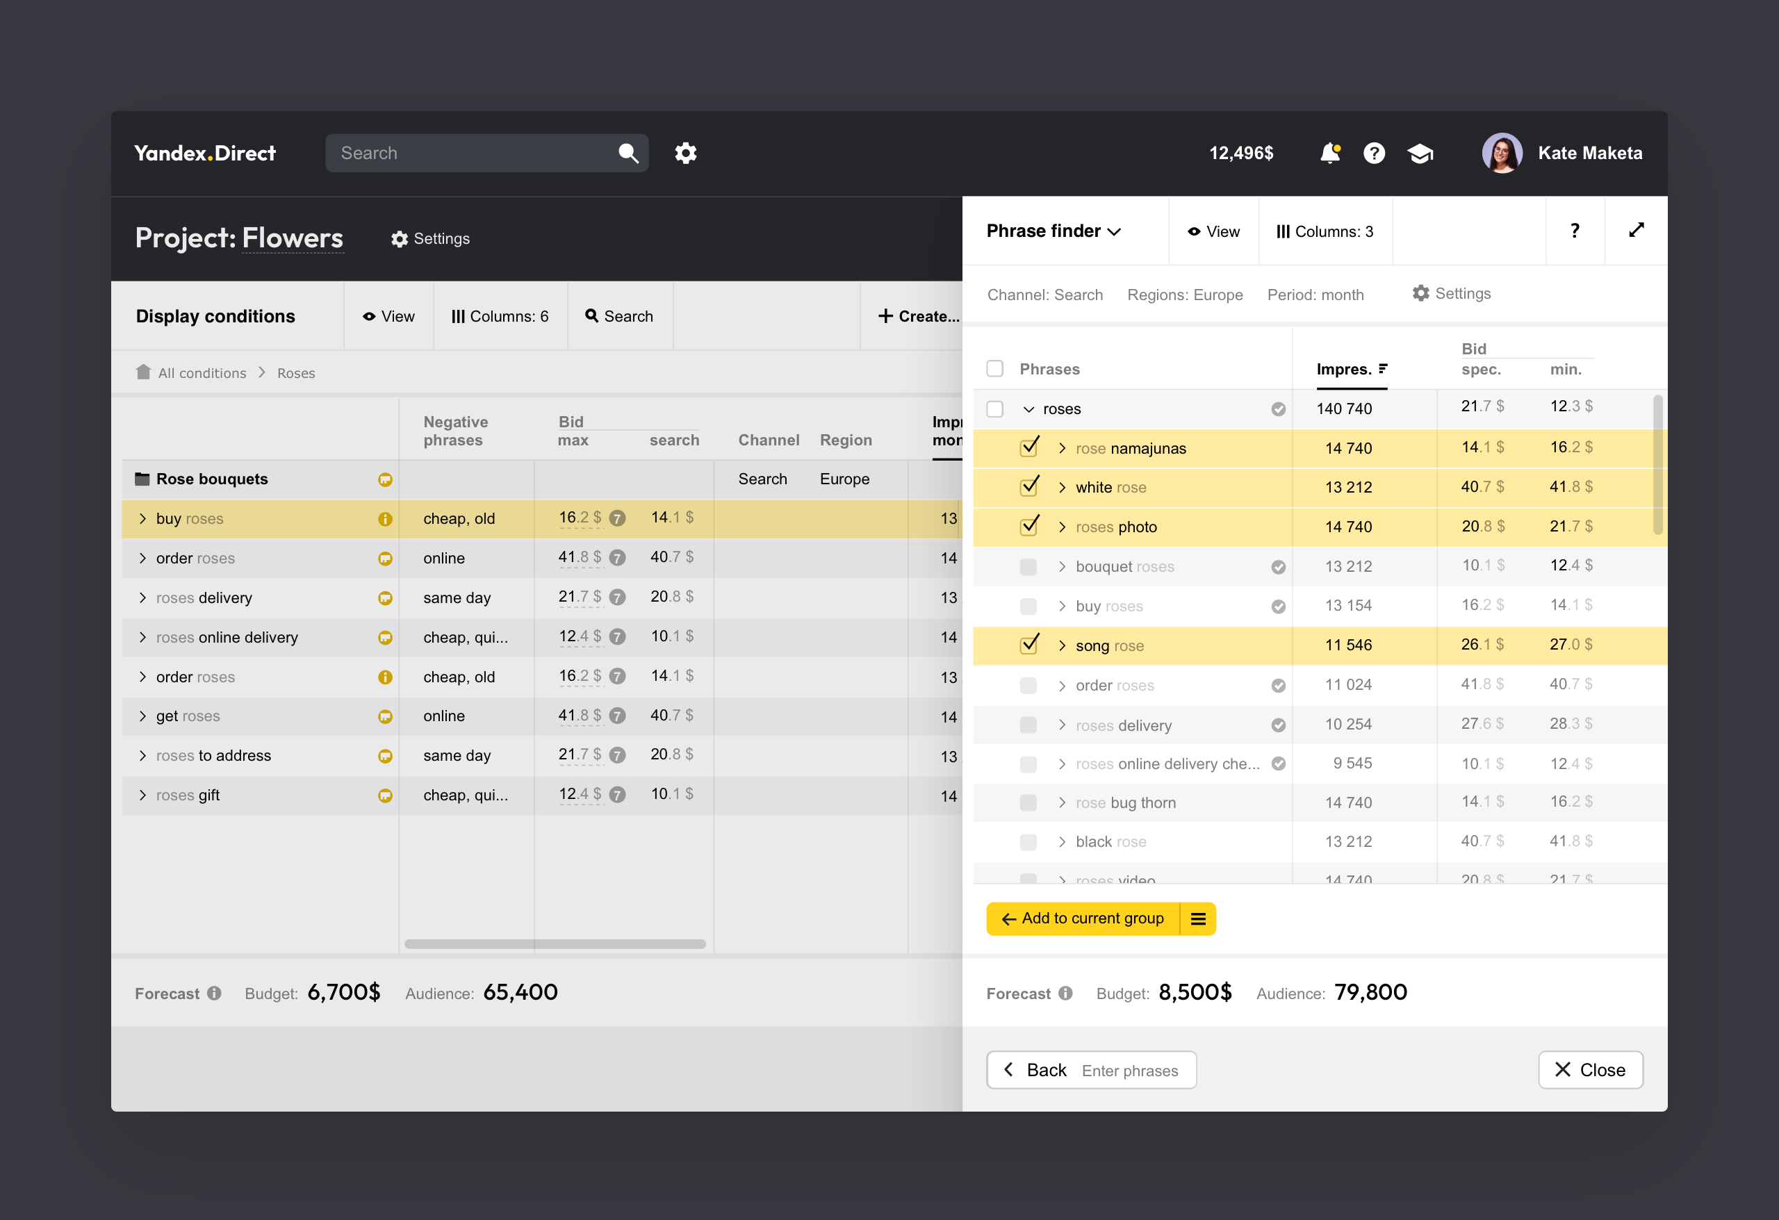Viewport: 1779px width, 1220px height.
Task: Open the menu icon beside Add to current group
Action: [x=1199, y=918]
